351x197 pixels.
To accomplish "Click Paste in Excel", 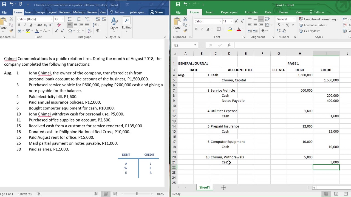I will click(x=177, y=24).
